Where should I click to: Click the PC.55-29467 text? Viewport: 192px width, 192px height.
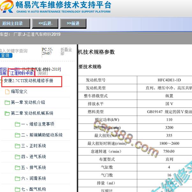pyautogui.click(x=47, y=51)
